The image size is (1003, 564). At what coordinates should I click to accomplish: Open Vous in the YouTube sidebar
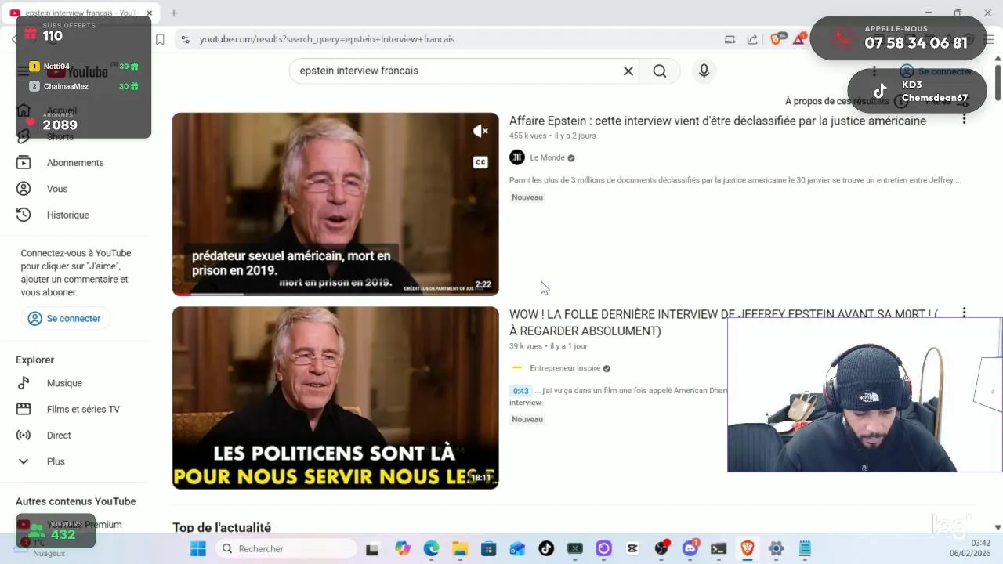(x=56, y=189)
